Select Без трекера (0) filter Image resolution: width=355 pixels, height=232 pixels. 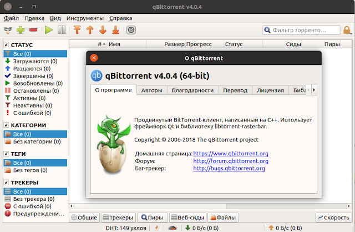[35, 199]
